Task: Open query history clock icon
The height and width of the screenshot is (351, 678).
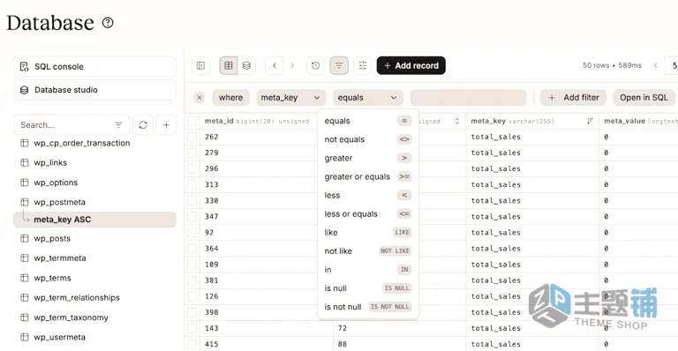Action: tap(316, 65)
